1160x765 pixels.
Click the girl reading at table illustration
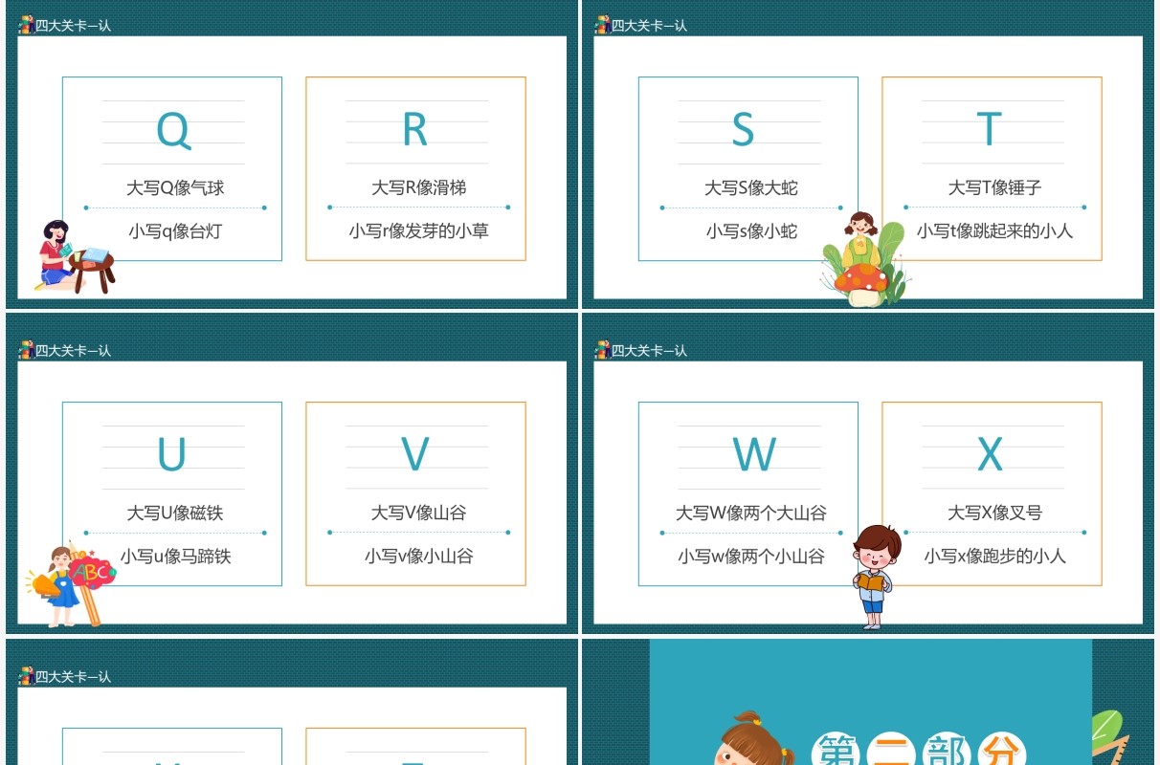(76, 256)
